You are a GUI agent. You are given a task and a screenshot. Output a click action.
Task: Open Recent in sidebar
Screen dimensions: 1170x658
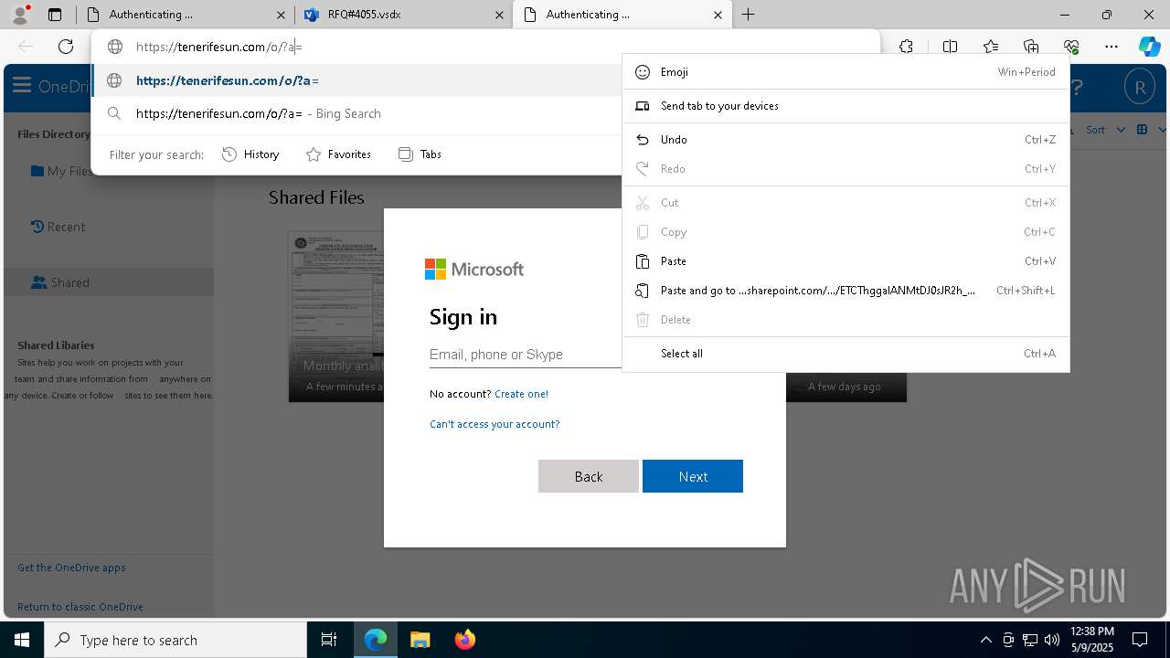click(x=58, y=227)
